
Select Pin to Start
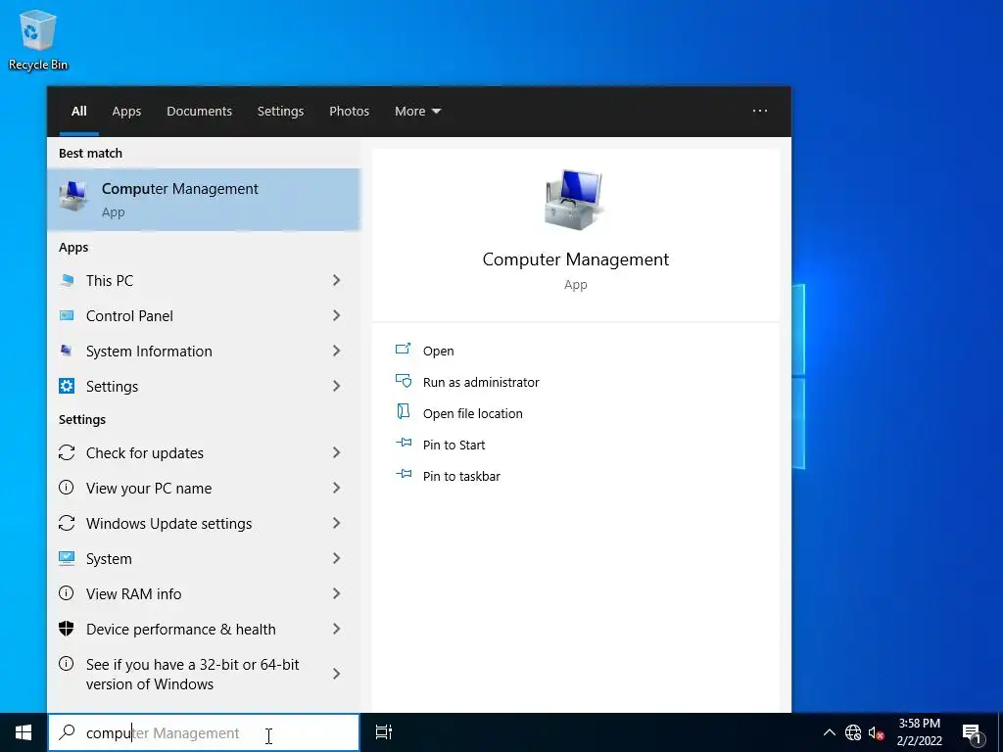coord(454,445)
